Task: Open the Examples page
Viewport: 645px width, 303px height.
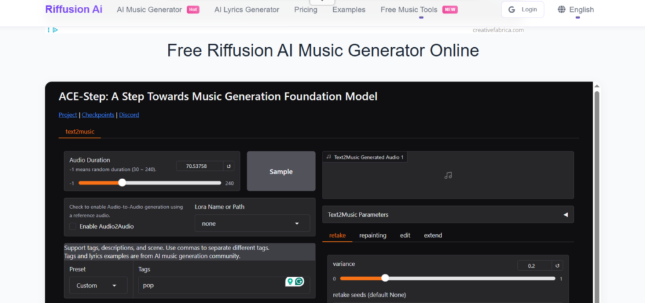Action: (349, 9)
